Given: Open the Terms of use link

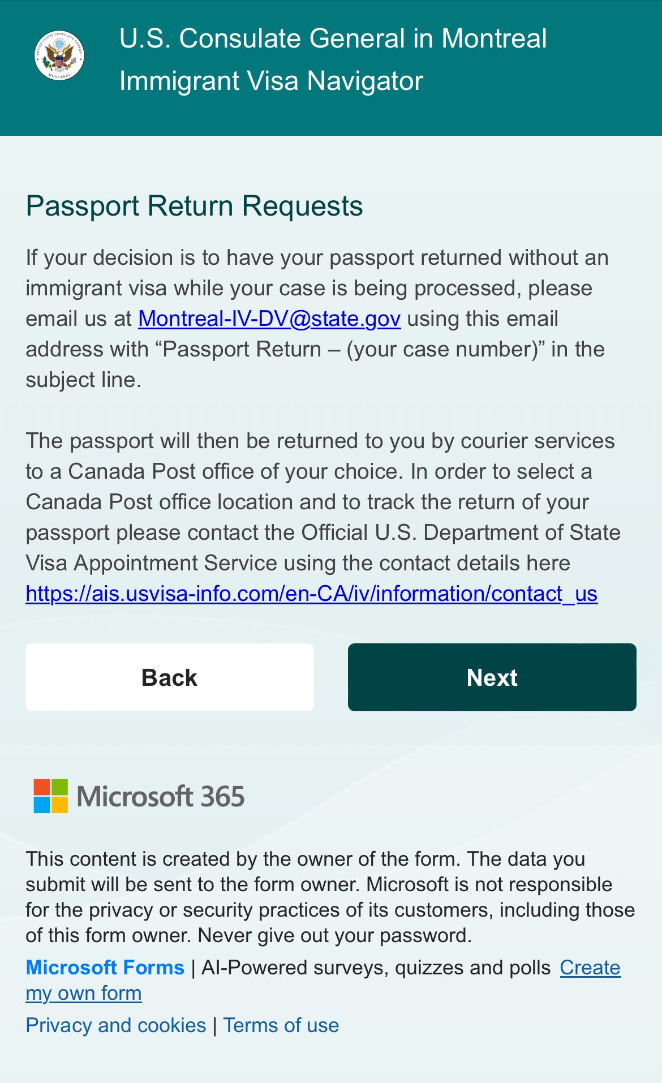Looking at the screenshot, I should [281, 1025].
